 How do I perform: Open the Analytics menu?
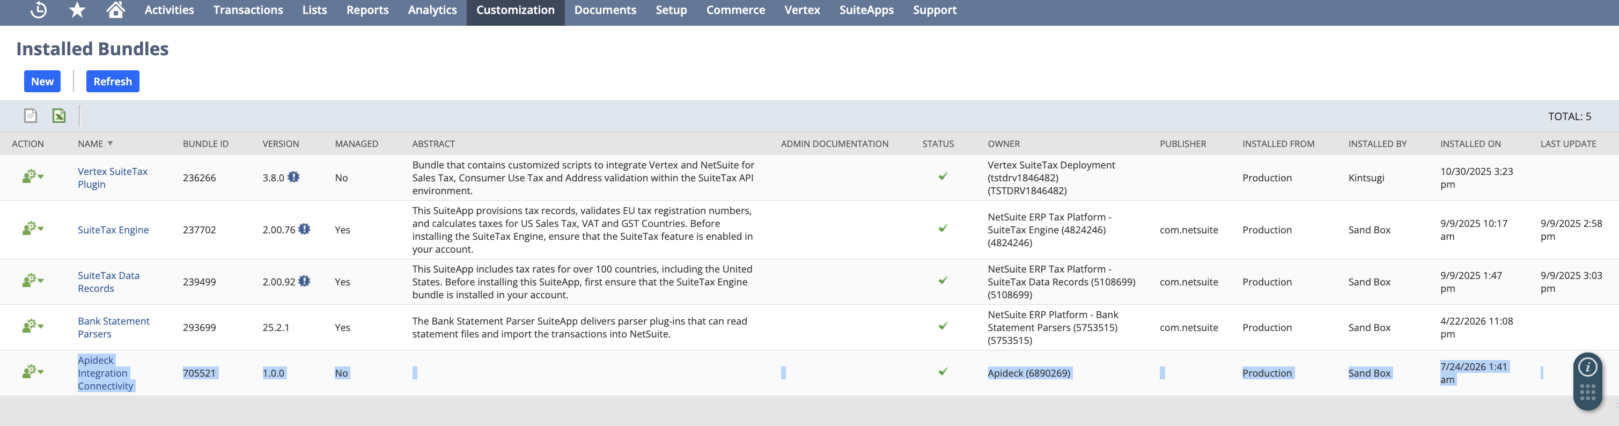pos(432,10)
